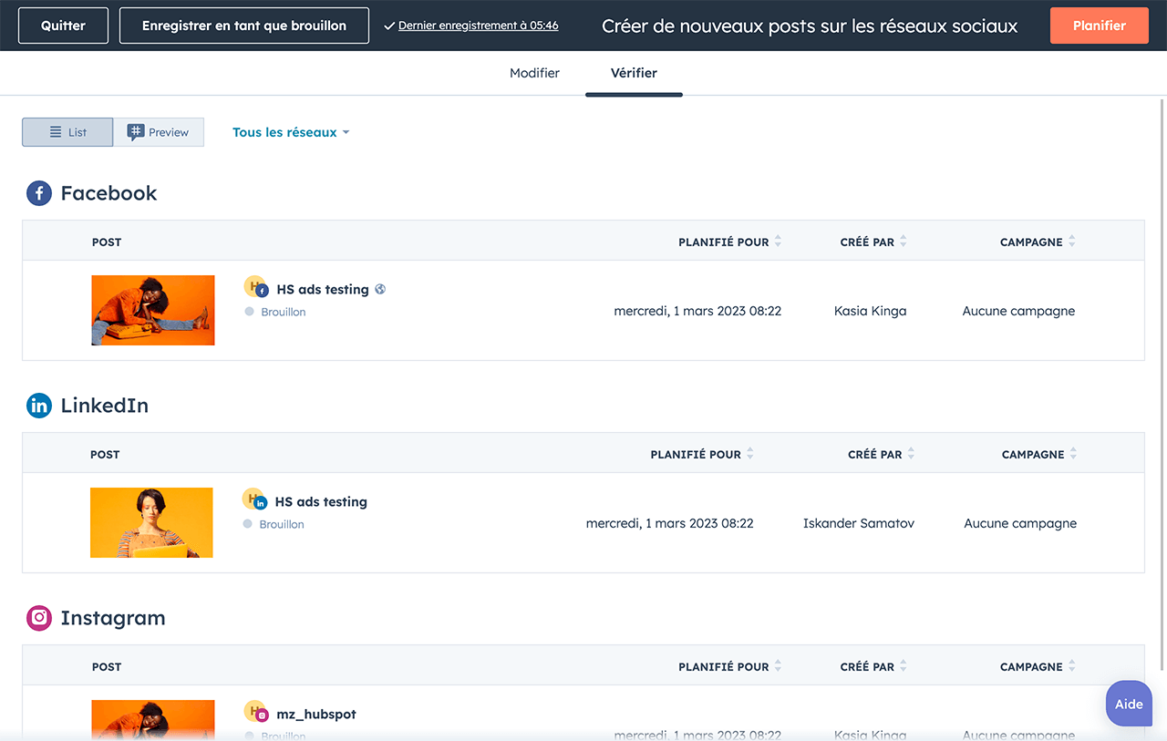
Task: Click the globe icon beside Facebook HS ads testing
Action: 380,289
